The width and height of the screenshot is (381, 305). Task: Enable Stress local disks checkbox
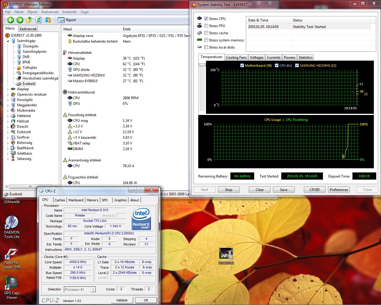click(206, 47)
